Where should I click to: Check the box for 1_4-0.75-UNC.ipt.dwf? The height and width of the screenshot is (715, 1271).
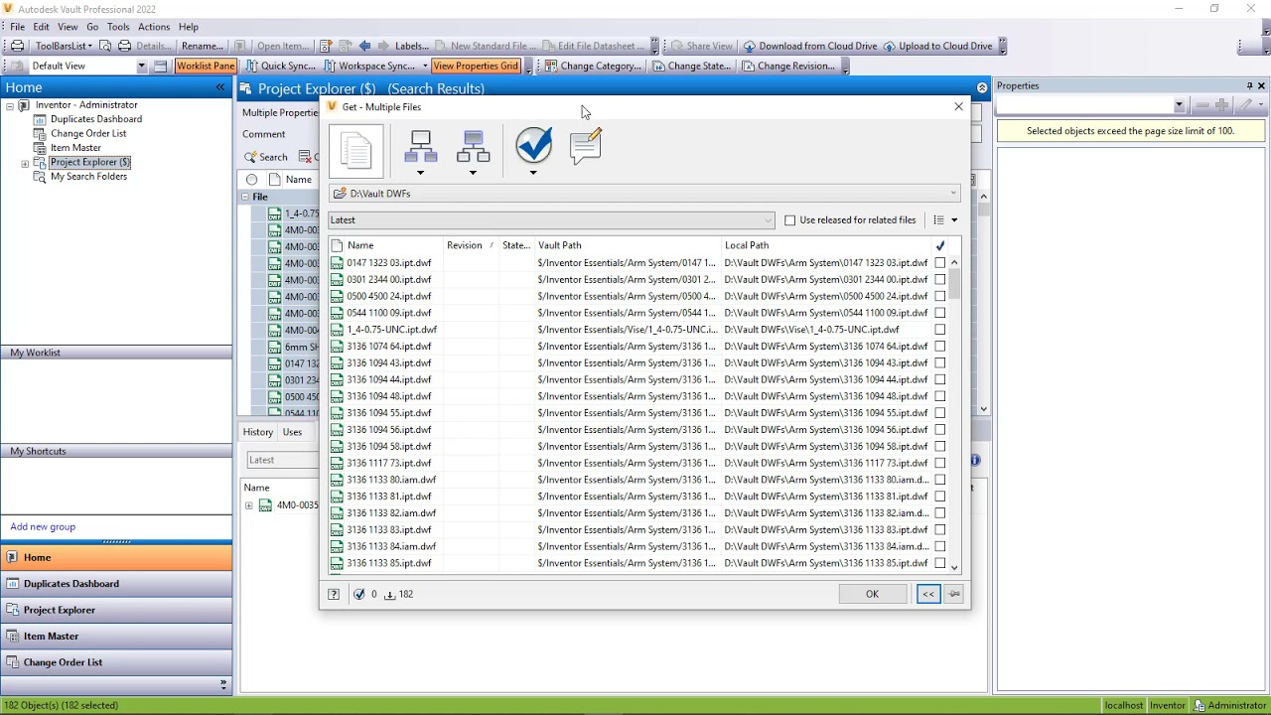[x=940, y=330]
